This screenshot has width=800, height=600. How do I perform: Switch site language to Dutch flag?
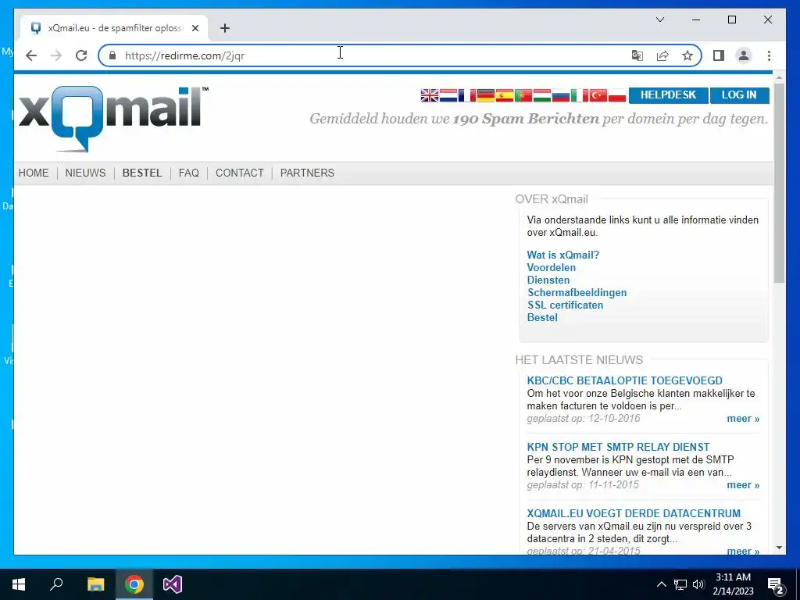click(x=448, y=95)
